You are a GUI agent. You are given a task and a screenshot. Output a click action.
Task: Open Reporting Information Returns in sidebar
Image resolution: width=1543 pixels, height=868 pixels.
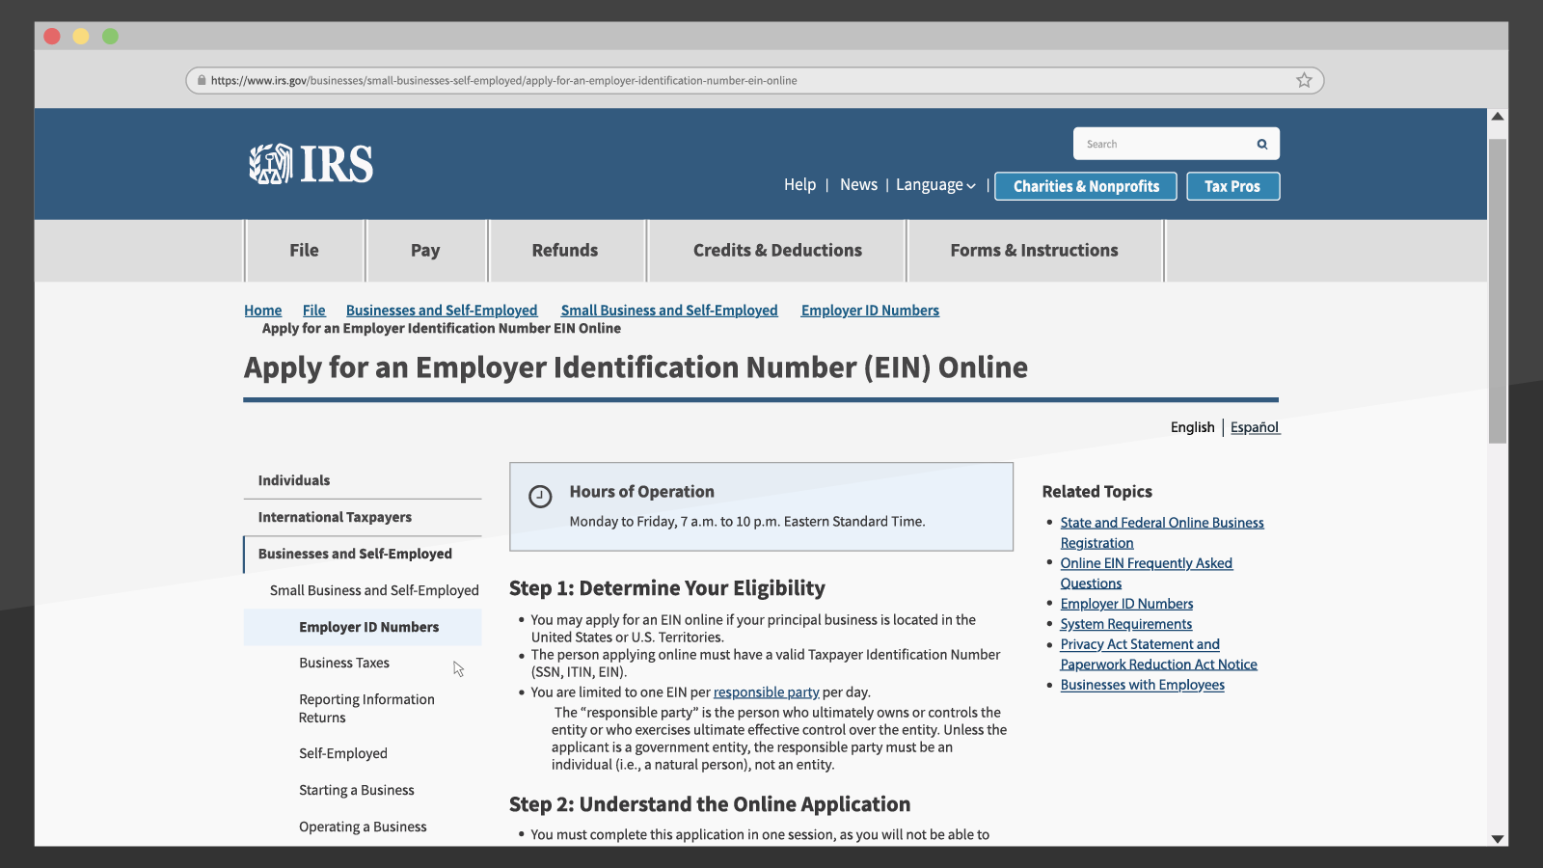pyautogui.click(x=366, y=708)
